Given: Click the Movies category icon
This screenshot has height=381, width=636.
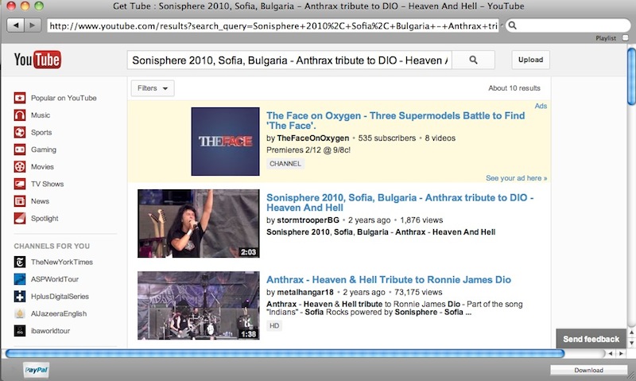Looking at the screenshot, I should [20, 167].
